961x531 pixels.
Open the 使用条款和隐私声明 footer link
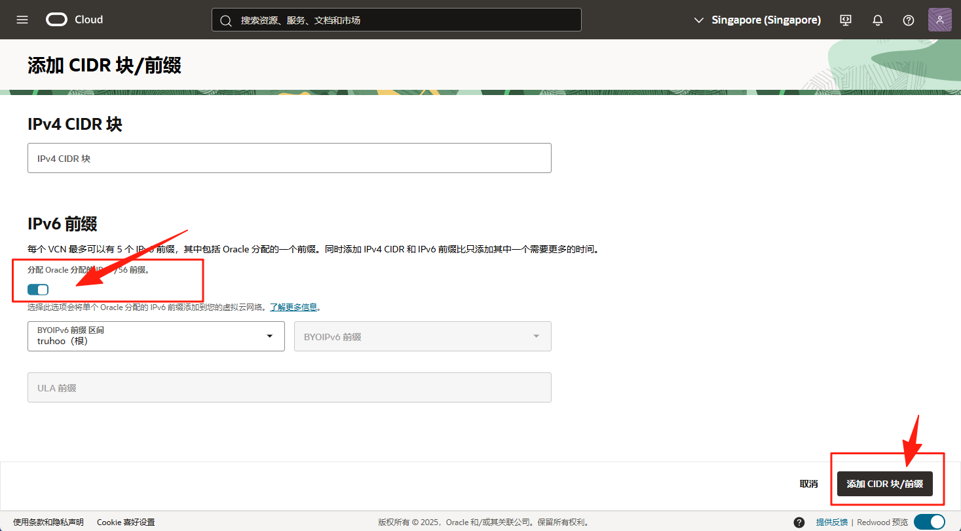point(48,522)
